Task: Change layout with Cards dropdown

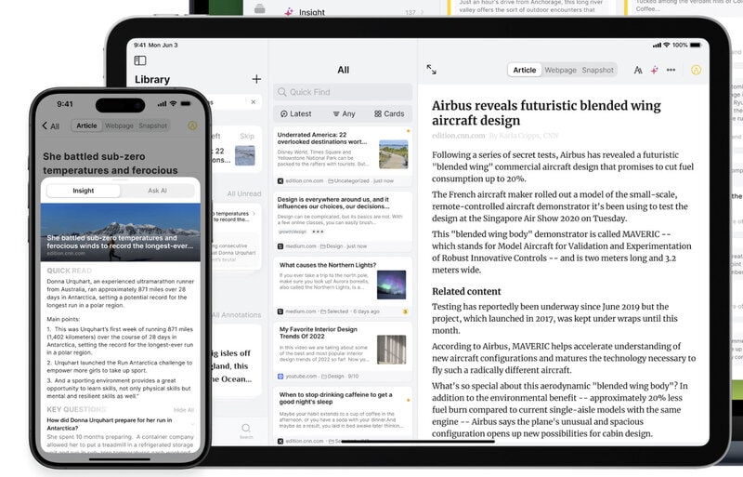Action: pos(389,114)
